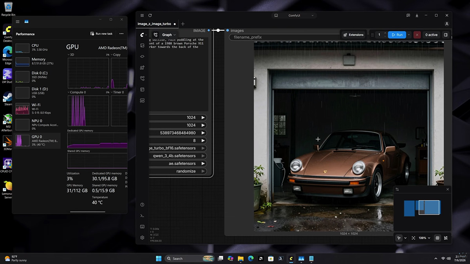Toggle minimap visibility map icon
Screen dimensions: 470x264
coord(437,238)
